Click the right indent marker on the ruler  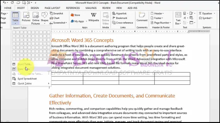tap(188, 32)
